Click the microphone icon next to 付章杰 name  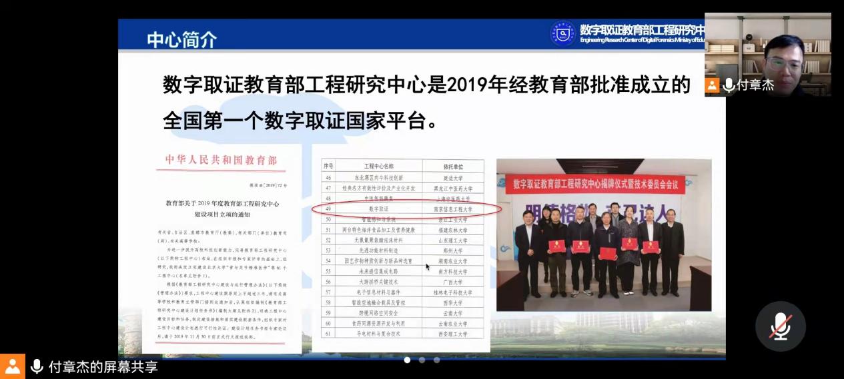point(729,85)
